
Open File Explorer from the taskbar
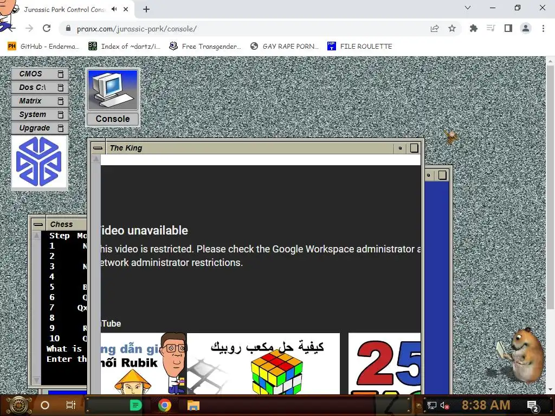coord(193,405)
